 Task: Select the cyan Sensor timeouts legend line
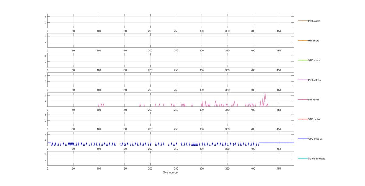303,158
